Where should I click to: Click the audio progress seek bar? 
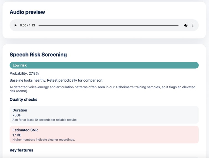point(108,25)
